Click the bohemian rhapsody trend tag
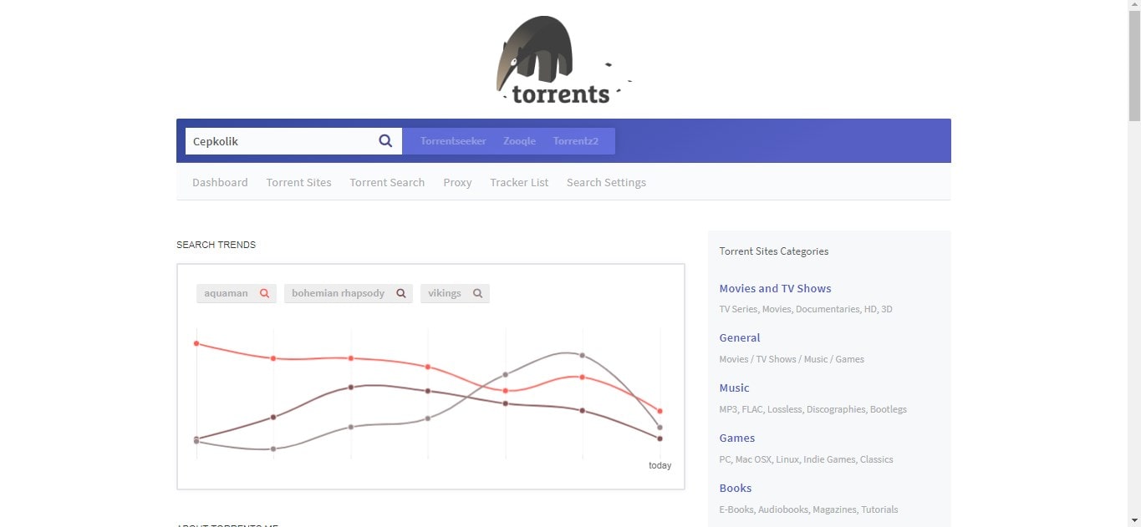 (349, 293)
